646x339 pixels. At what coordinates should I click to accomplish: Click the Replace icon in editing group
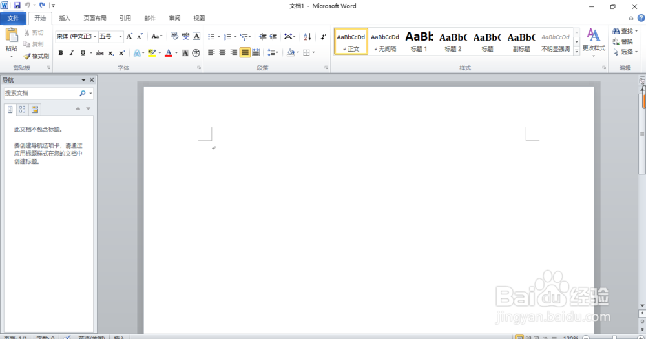click(616, 41)
